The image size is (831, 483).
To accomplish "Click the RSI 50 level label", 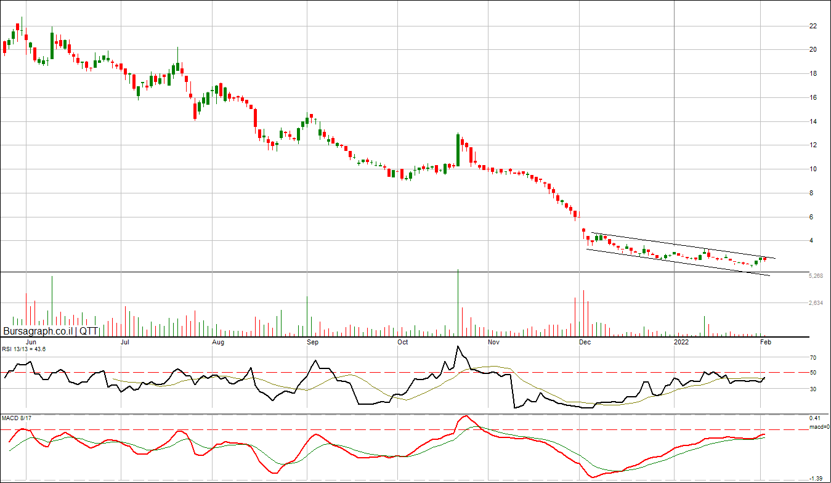I will (813, 373).
